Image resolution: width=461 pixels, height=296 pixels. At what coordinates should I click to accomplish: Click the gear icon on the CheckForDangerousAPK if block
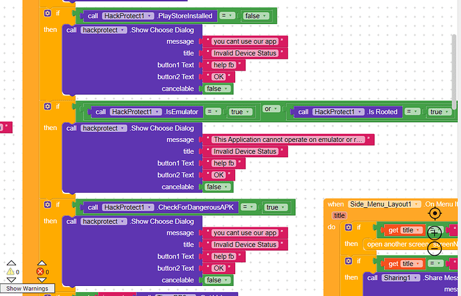pyautogui.click(x=47, y=204)
